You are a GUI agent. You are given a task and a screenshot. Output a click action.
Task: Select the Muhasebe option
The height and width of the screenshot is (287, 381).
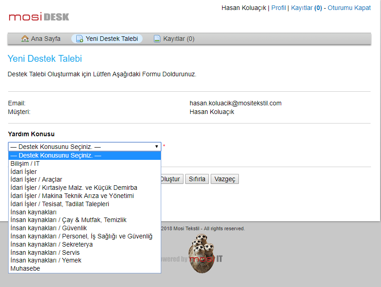[84, 268]
